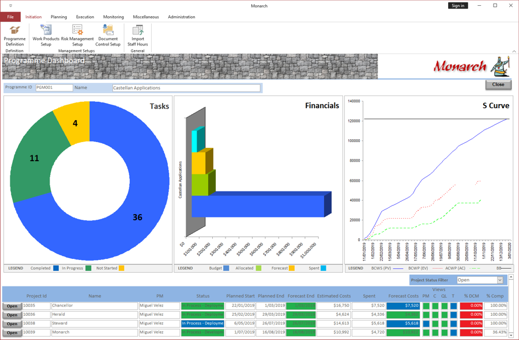Open Risk Management Setup

pyautogui.click(x=77, y=36)
